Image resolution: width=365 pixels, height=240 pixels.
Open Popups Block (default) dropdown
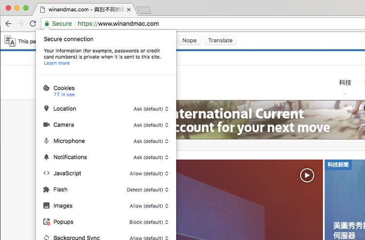[149, 222]
